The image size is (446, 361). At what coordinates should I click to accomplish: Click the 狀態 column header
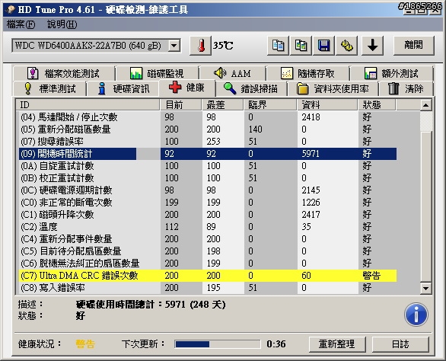[x=376, y=105]
